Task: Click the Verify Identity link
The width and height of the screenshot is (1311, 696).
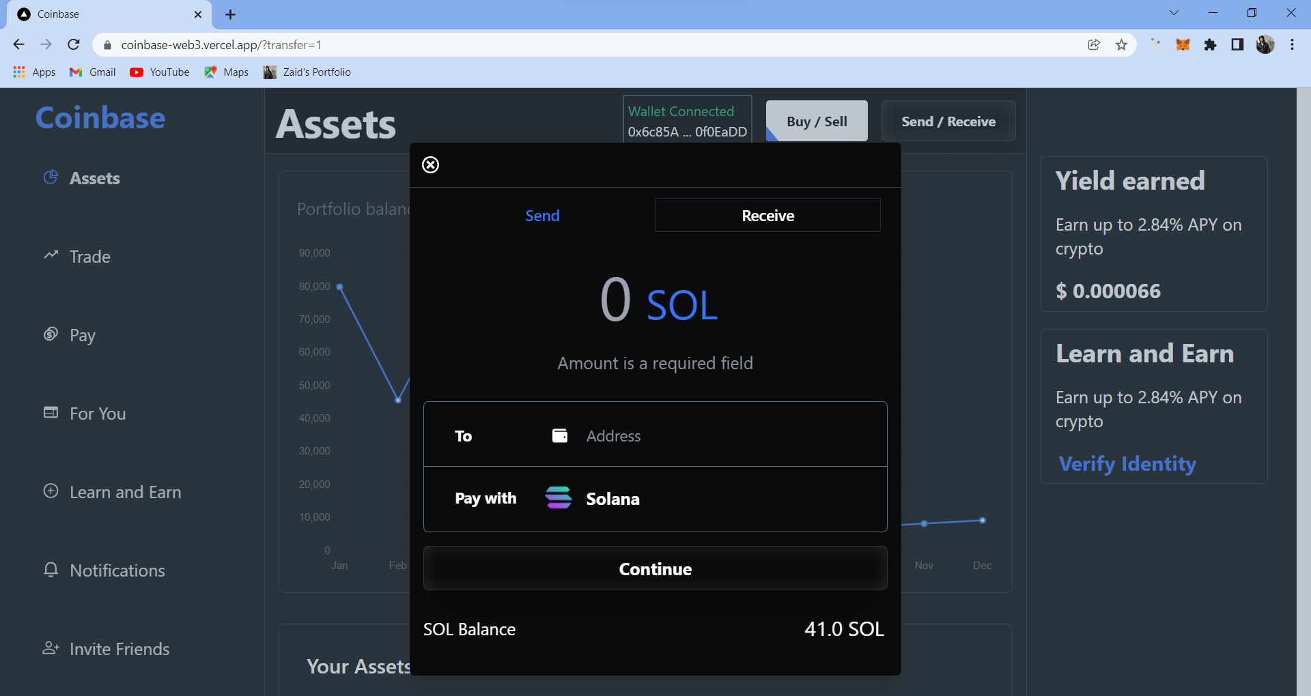Action: click(x=1127, y=464)
